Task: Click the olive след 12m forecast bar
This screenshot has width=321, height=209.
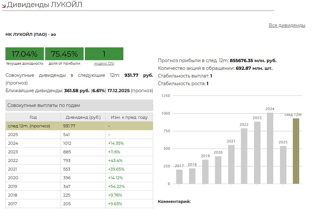Action: pyautogui.click(x=296, y=151)
